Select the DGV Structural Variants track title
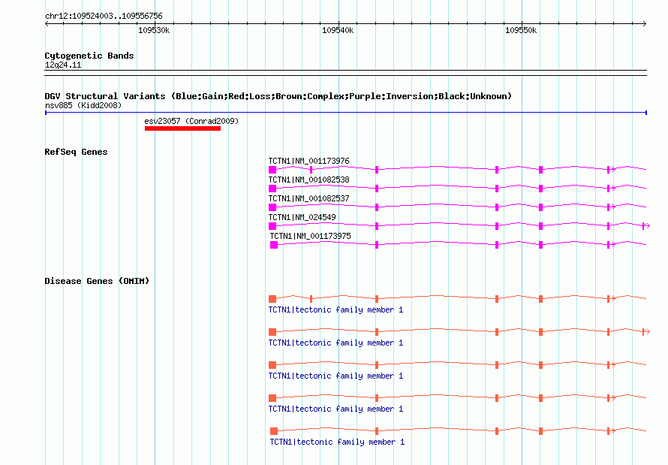 278,96
